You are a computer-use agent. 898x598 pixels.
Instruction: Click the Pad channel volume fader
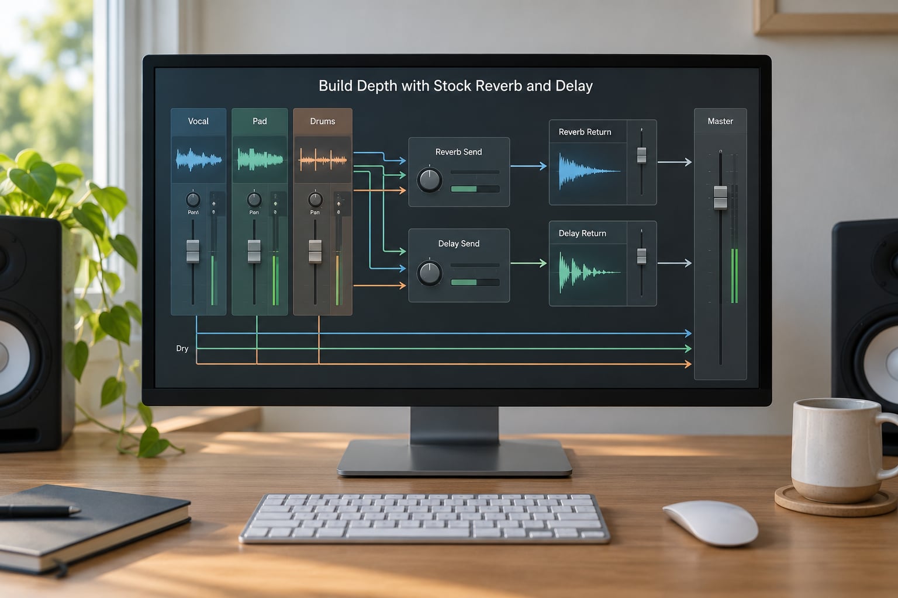tap(254, 251)
